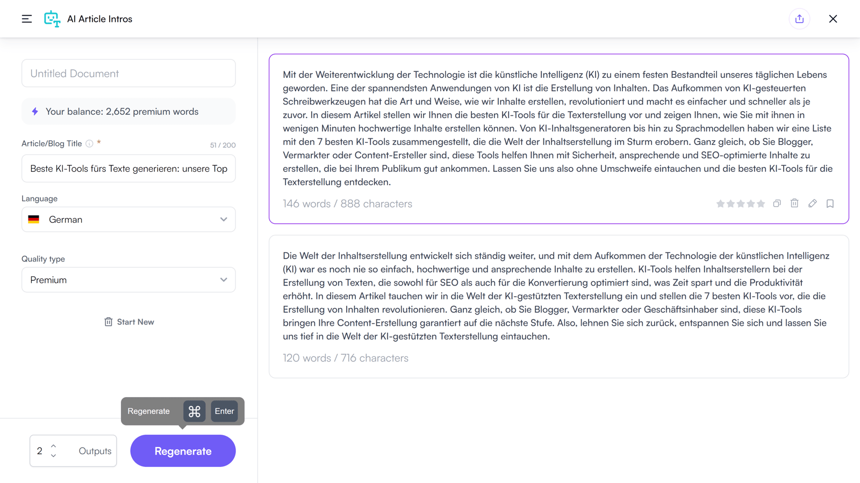Increase the number of outputs
This screenshot has width=860, height=483.
(x=53, y=446)
